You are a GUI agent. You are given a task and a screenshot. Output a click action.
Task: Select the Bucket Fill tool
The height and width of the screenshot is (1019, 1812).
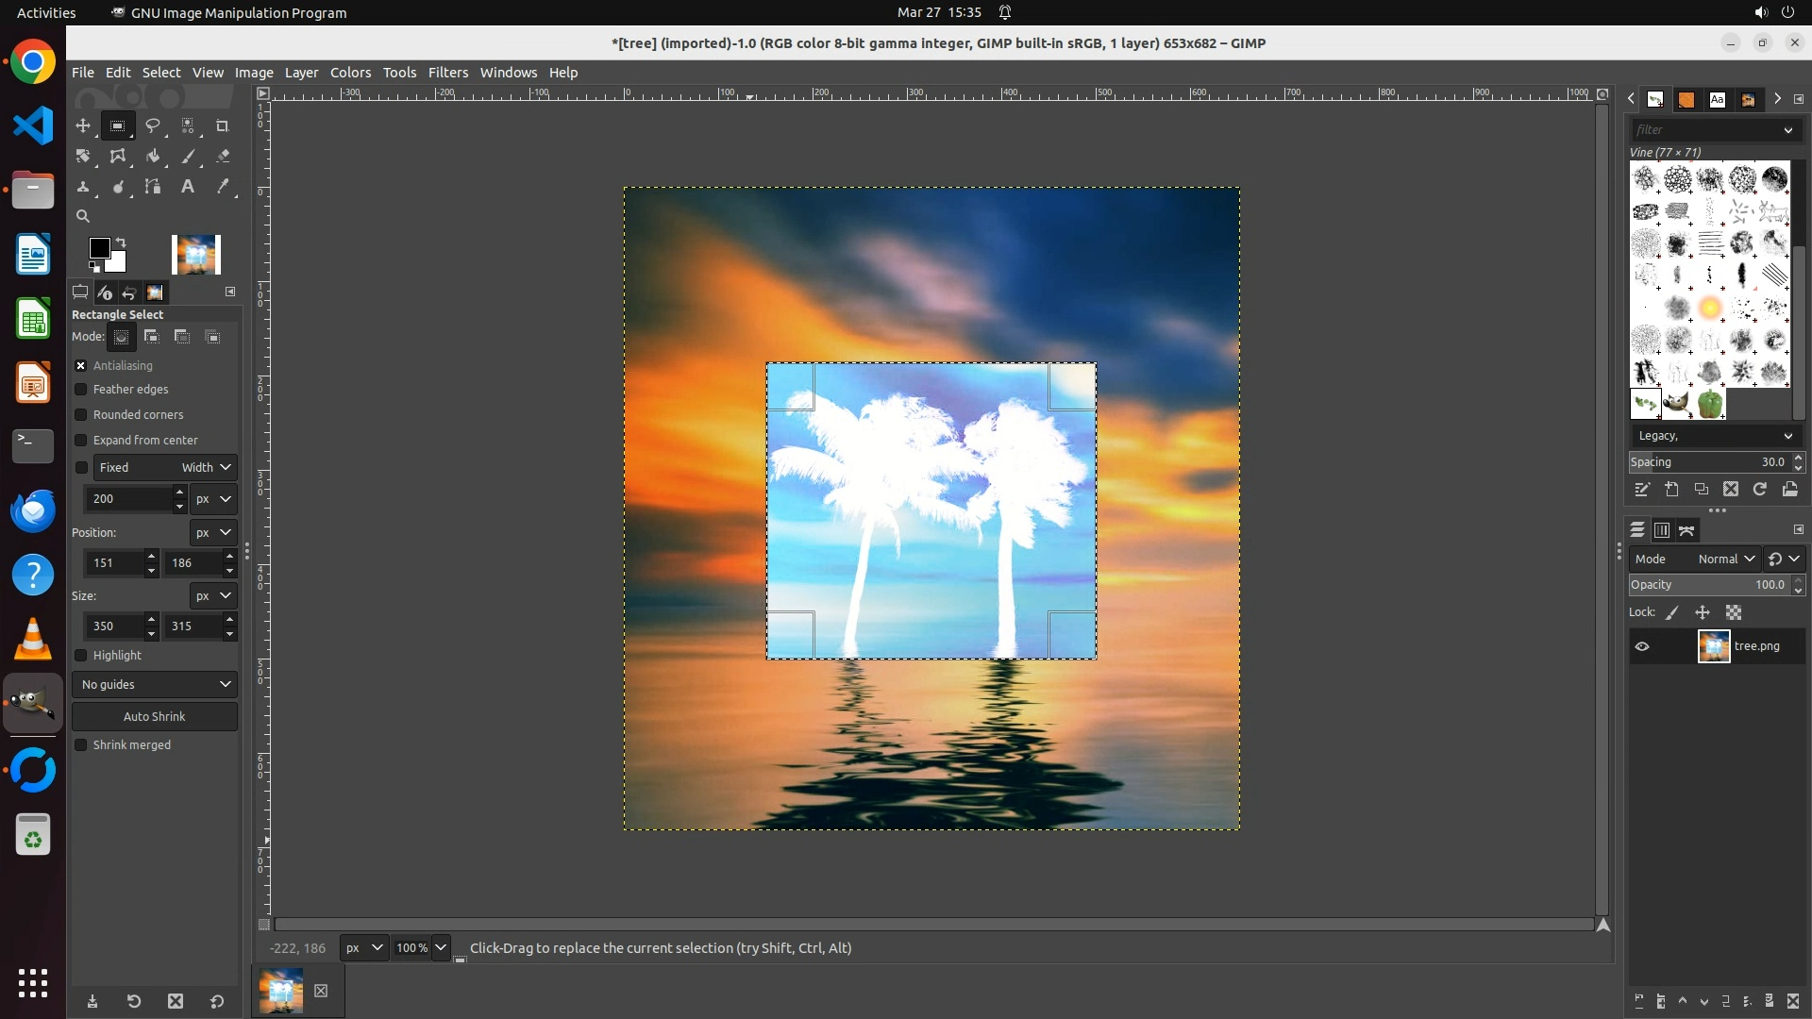152,157
